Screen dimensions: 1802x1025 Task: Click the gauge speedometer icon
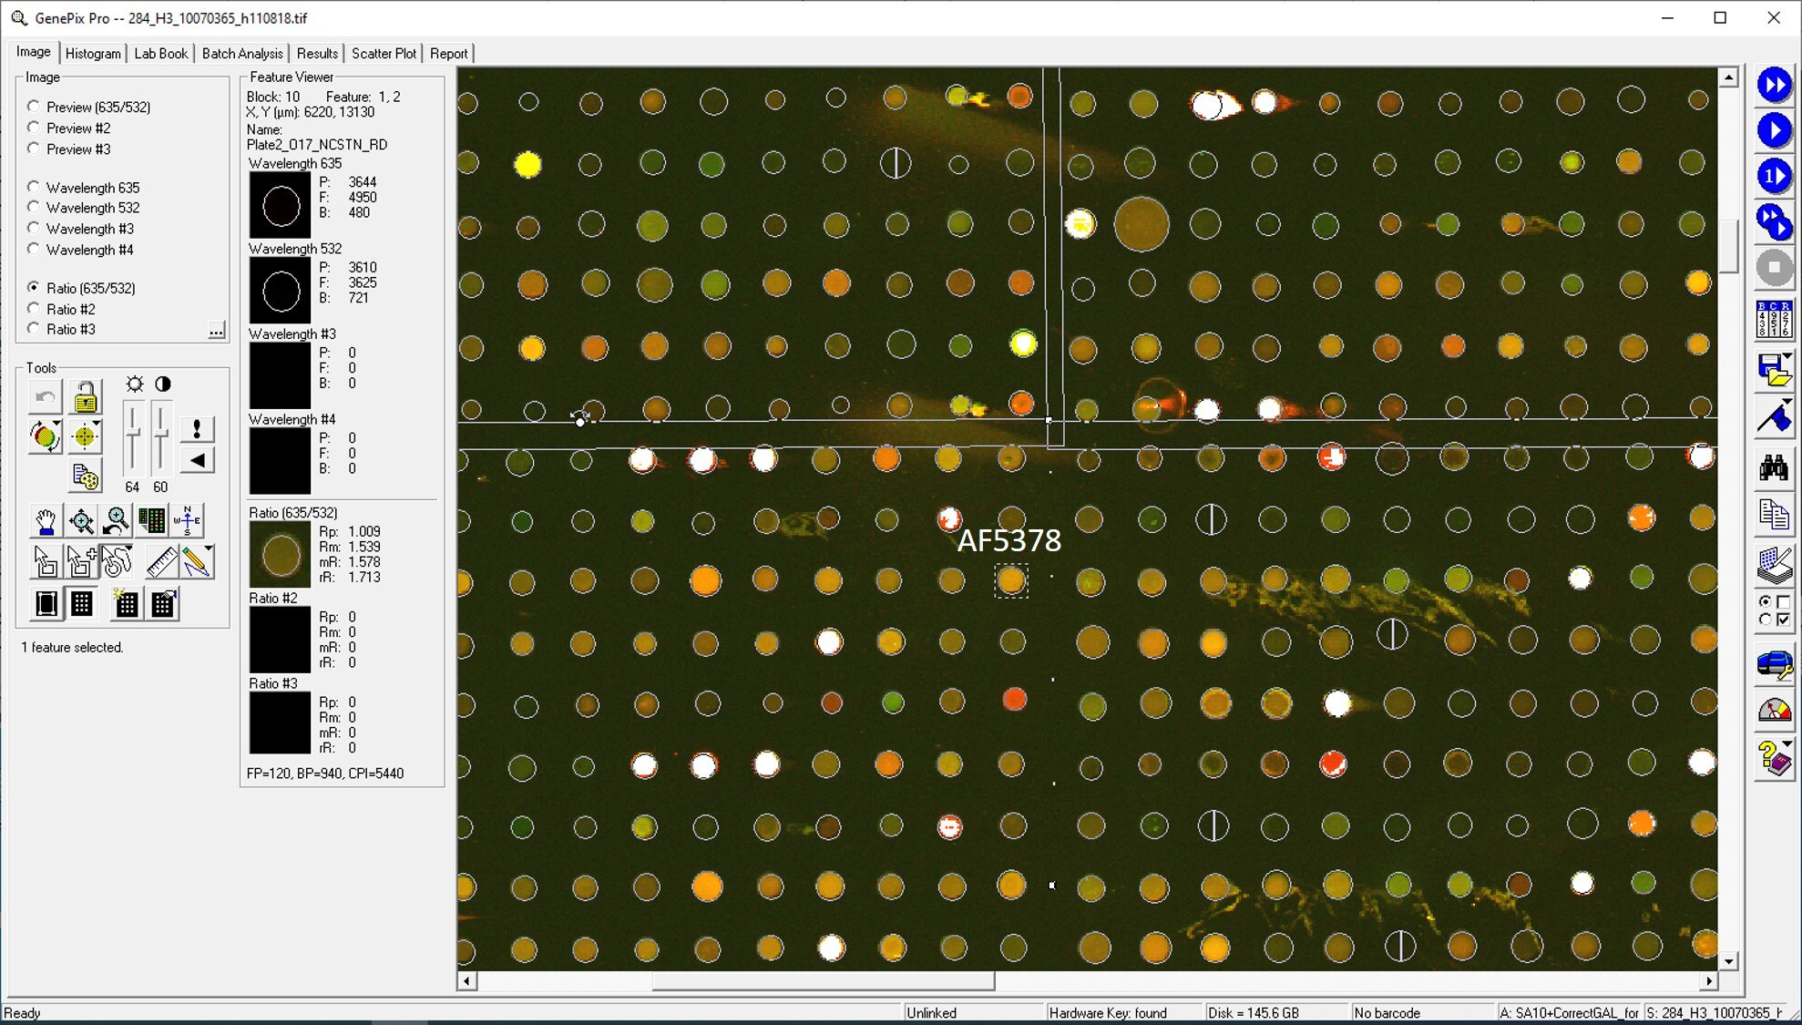[1773, 710]
